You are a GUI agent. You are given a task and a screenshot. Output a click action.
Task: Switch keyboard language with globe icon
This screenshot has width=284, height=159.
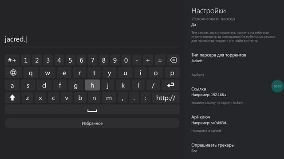[x=13, y=72]
